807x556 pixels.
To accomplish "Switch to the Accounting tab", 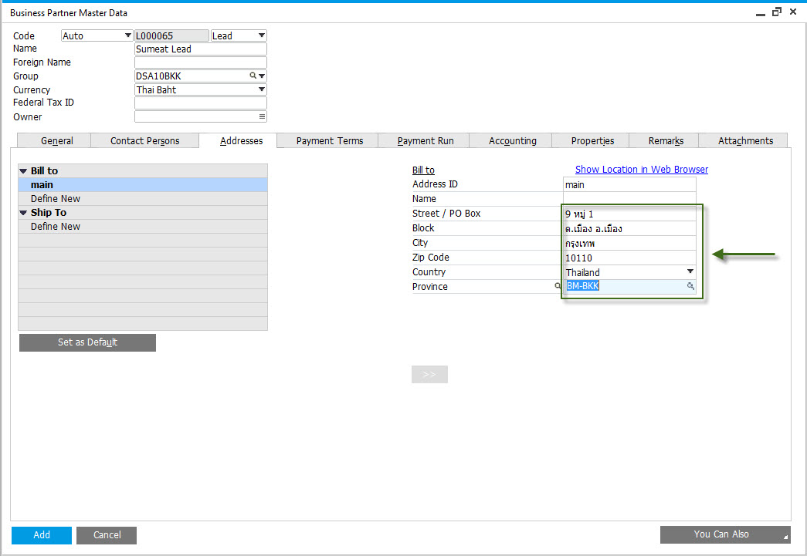I will (511, 141).
